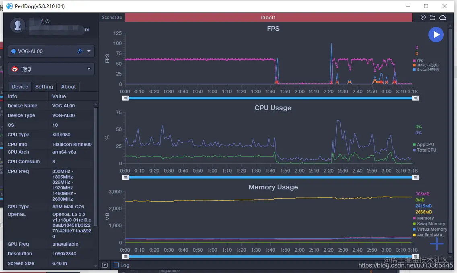Click the 305MB memory value
Image resolution: width=457 pixels, height=273 pixels.
click(x=422, y=194)
